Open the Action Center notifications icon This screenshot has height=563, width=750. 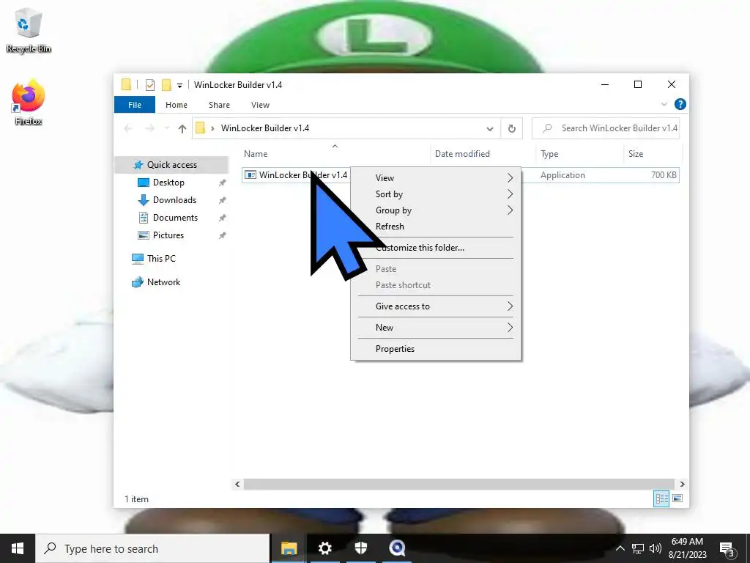(x=727, y=549)
